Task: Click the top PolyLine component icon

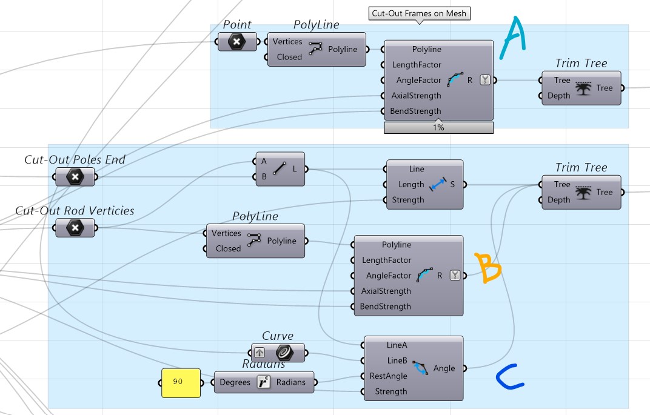Action: pyautogui.click(x=315, y=49)
